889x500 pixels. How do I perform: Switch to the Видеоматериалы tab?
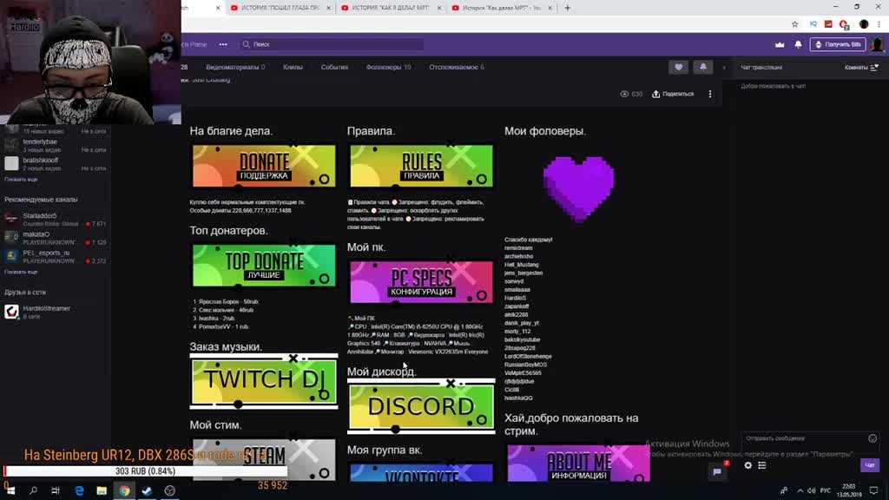[235, 67]
